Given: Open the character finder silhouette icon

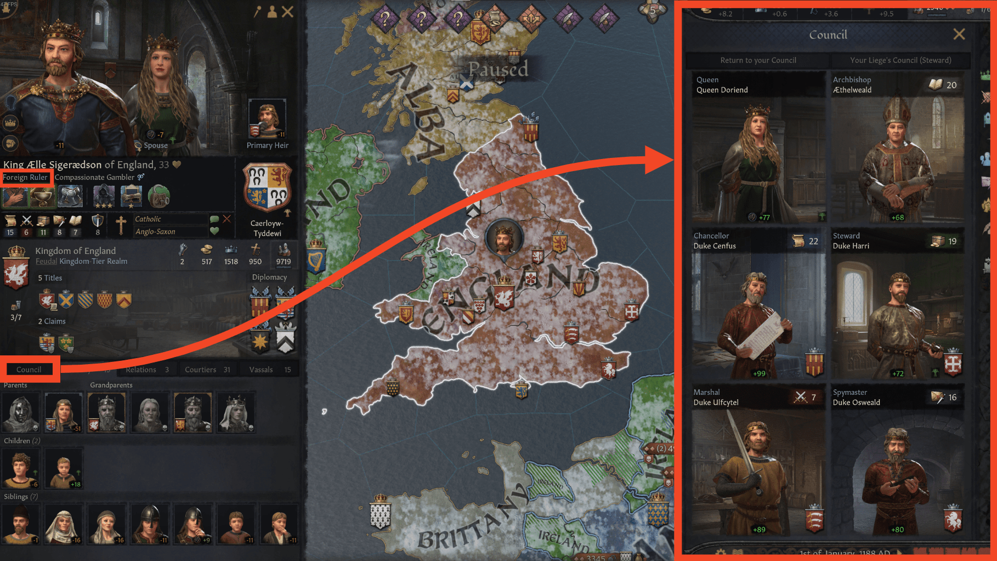Looking at the screenshot, I should coord(272,12).
